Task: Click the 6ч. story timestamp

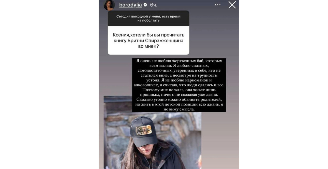Action: click(154, 5)
